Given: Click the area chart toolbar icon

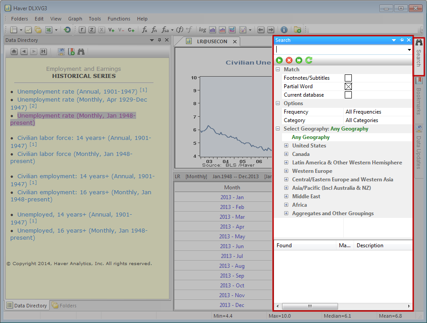Looking at the screenshot, I should pyautogui.click(x=232, y=29).
